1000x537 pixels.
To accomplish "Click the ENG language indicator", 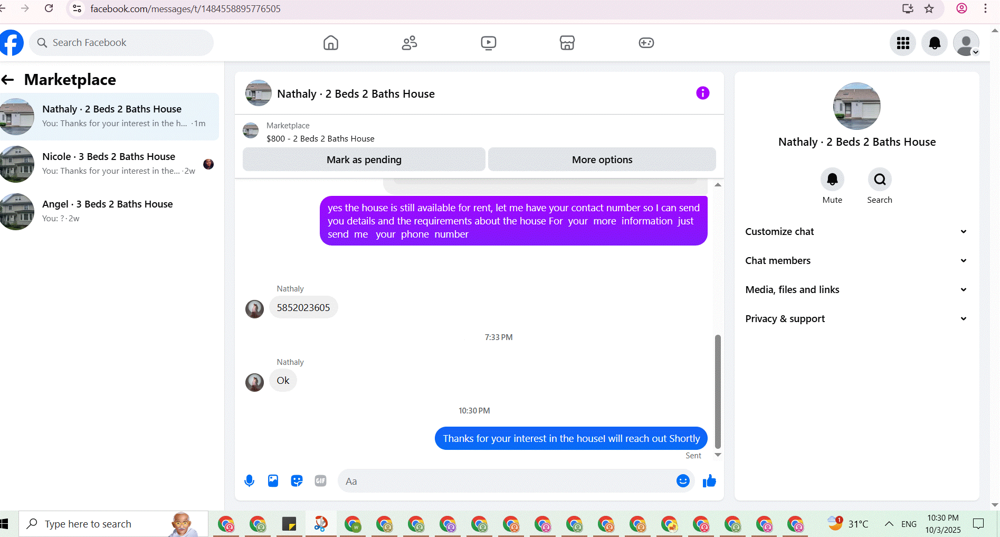I will click(909, 524).
